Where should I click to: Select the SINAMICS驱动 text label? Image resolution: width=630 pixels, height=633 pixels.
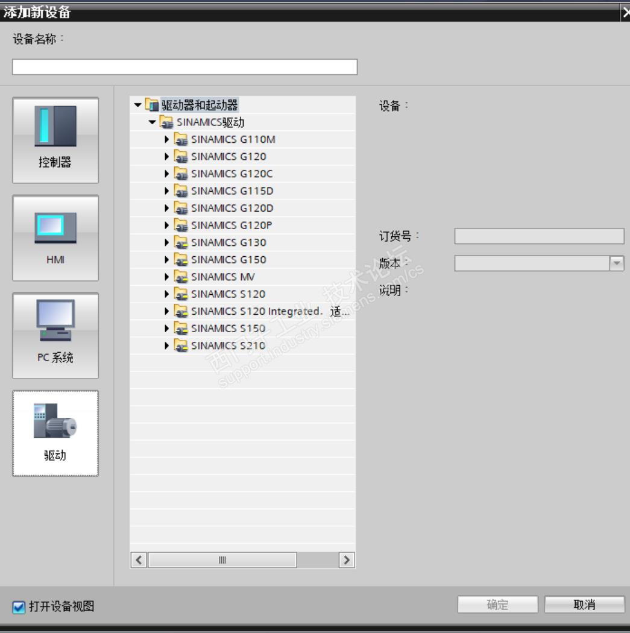(x=210, y=122)
